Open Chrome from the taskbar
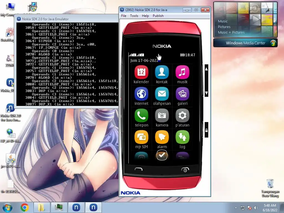This screenshot has height=213, width=284. pyautogui.click(x=24, y=207)
